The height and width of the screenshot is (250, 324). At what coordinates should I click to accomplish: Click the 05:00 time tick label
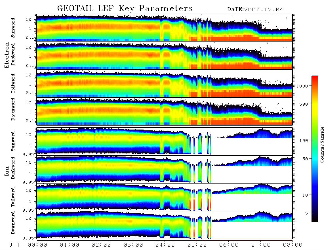coord(197,245)
